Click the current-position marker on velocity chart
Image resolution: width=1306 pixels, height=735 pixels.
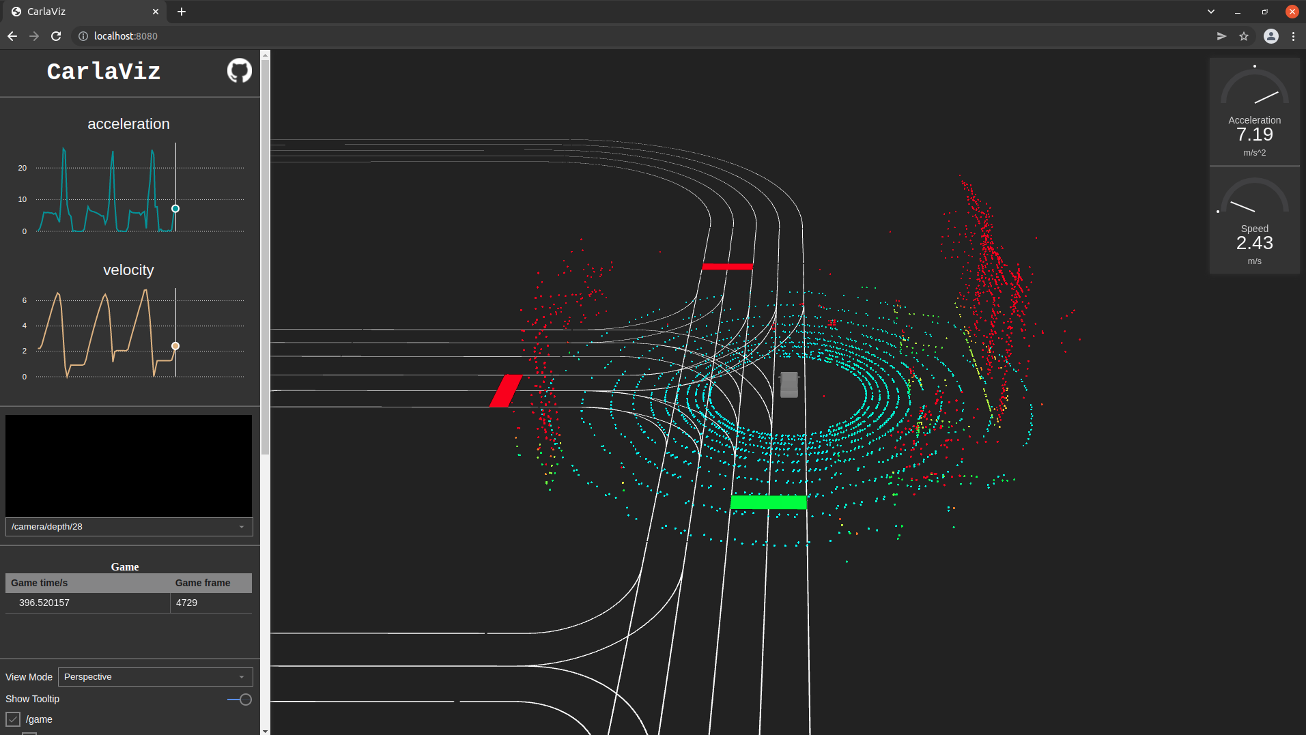(175, 346)
